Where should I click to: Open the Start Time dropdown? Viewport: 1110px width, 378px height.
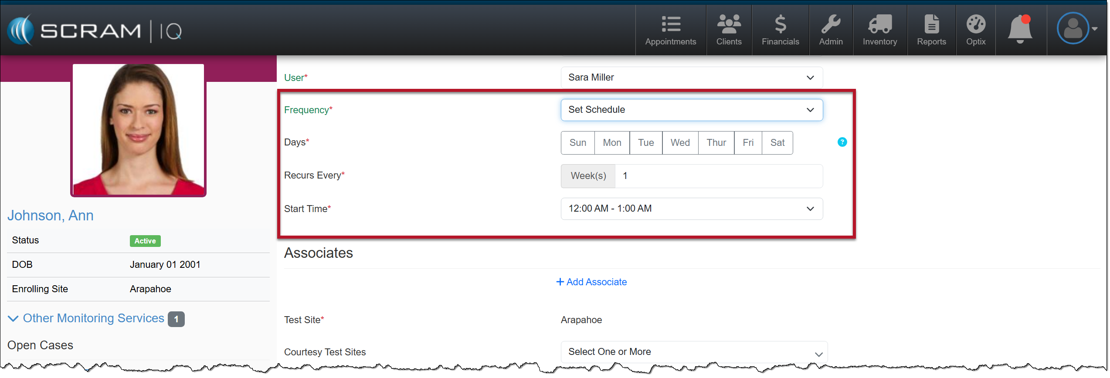point(691,209)
